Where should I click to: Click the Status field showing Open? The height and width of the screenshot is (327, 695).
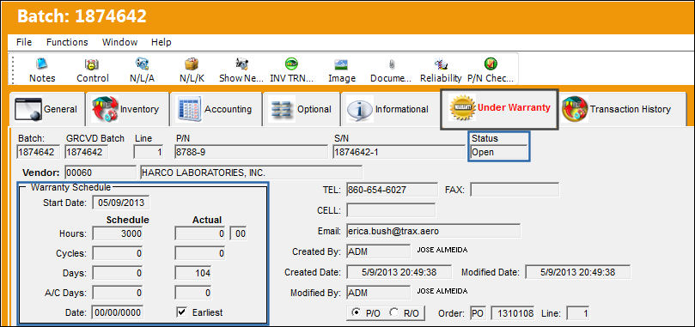point(498,152)
